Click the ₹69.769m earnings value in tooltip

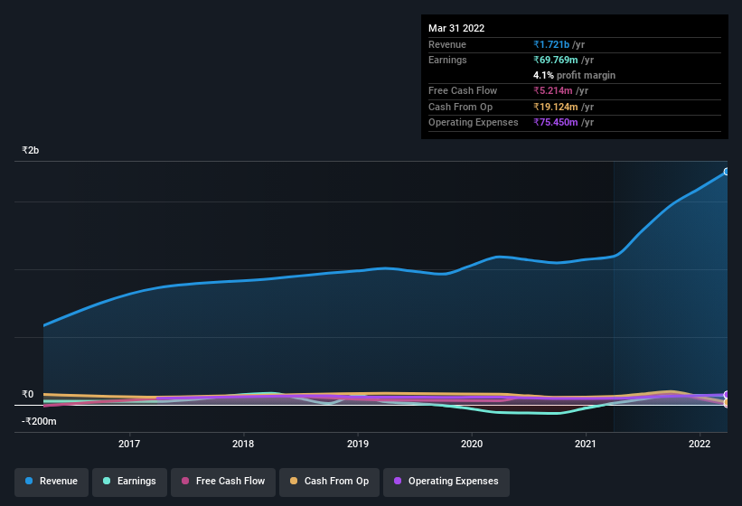[x=556, y=60]
